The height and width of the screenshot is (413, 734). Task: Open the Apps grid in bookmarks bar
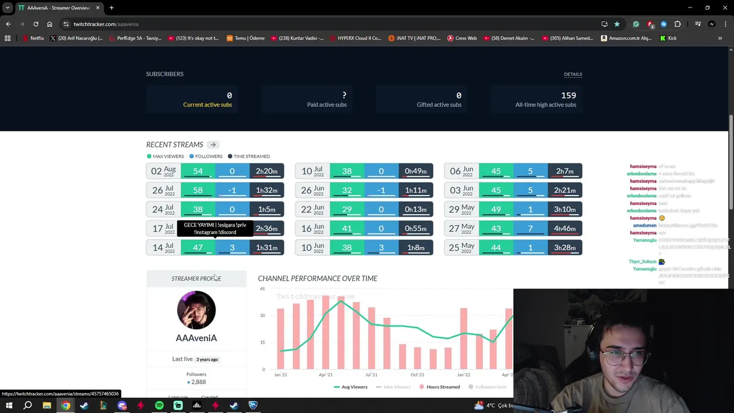(x=7, y=38)
